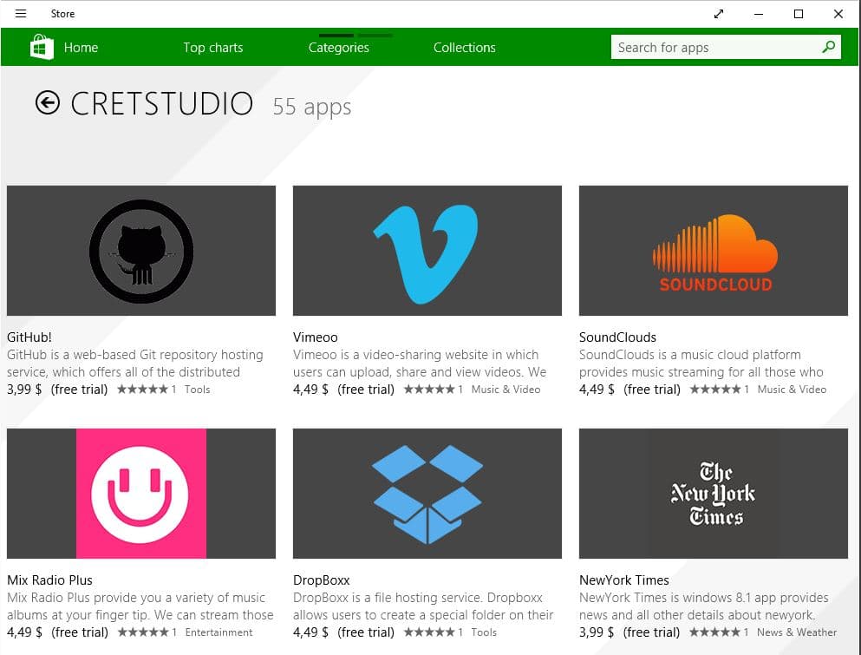861x655 pixels.
Task: Click the GitHub! app title link
Action: tap(29, 337)
